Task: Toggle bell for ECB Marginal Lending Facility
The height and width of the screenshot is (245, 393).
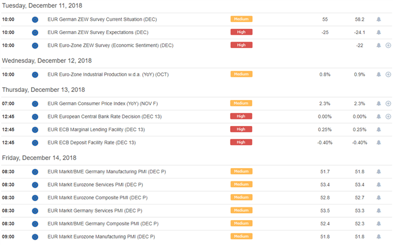Action: coord(379,129)
